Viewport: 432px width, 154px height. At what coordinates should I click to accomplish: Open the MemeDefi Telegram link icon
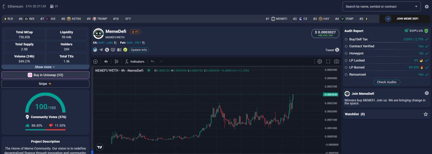101,50
